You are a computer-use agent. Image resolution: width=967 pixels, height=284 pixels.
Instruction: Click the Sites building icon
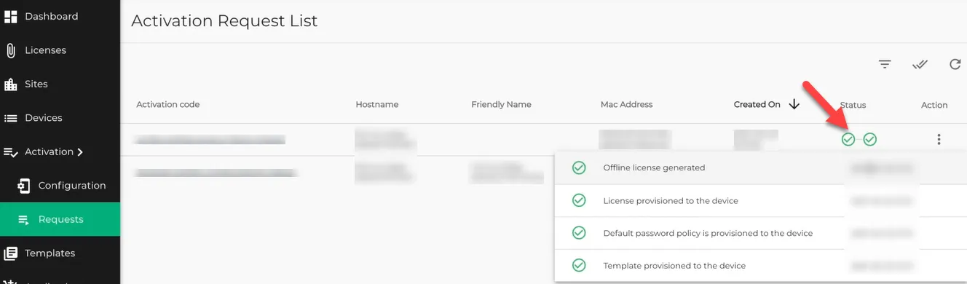11,84
